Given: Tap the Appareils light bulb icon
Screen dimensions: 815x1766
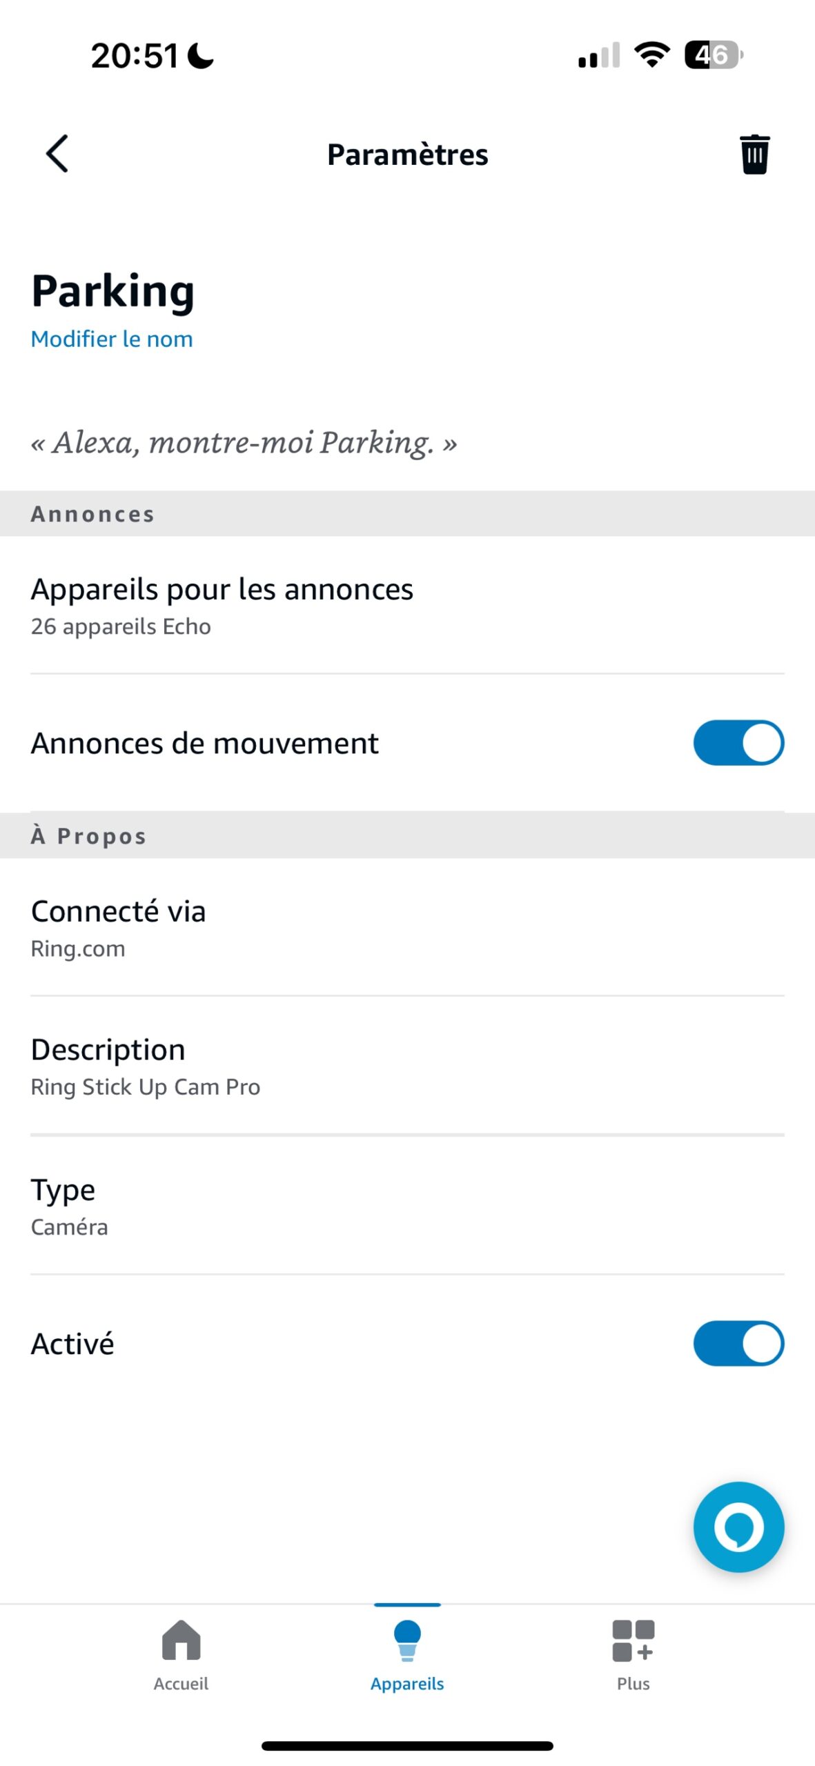Looking at the screenshot, I should pyautogui.click(x=406, y=1640).
